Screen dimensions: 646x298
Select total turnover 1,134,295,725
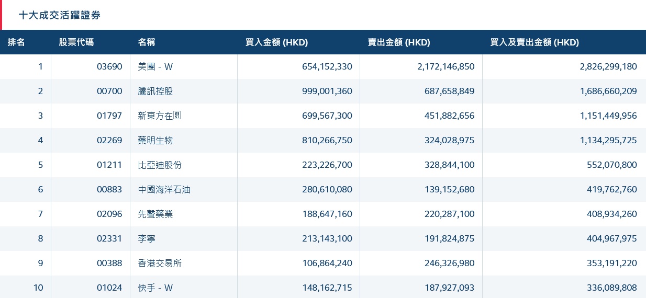click(x=608, y=140)
